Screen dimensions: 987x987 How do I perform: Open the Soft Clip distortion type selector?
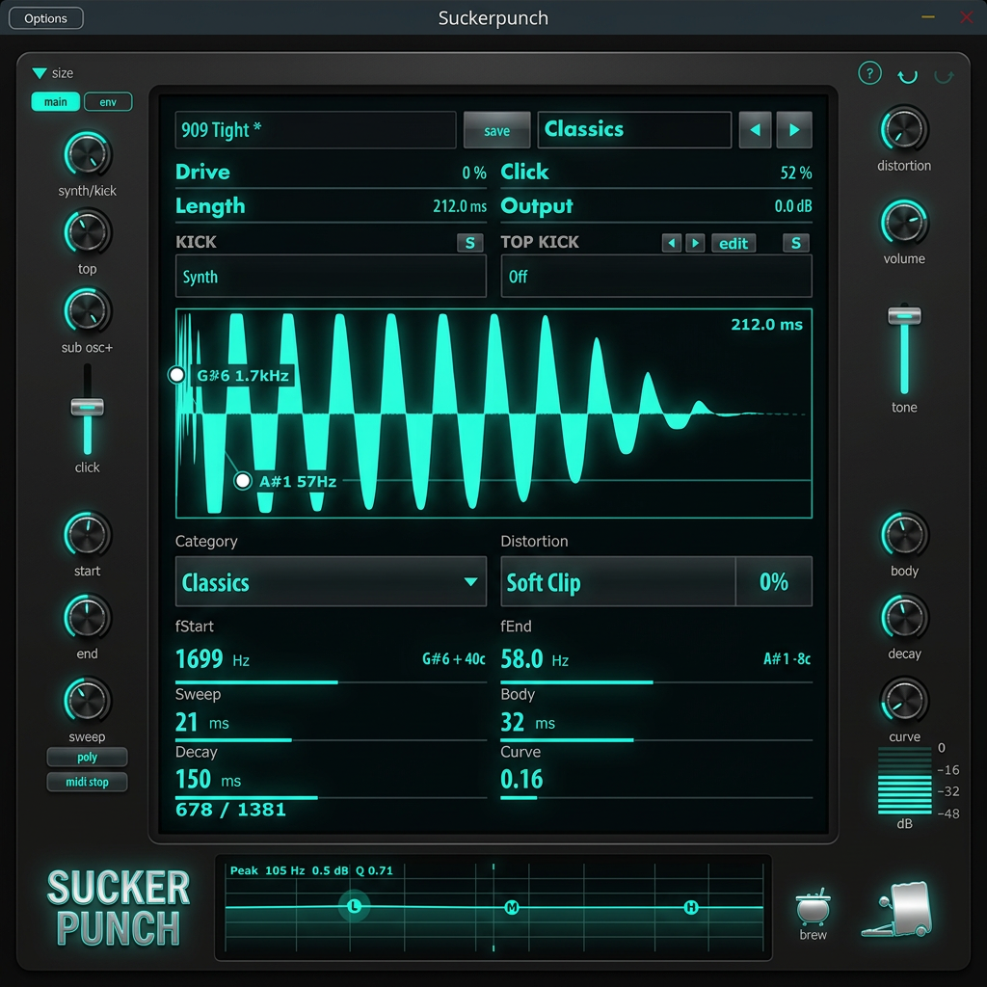(618, 581)
